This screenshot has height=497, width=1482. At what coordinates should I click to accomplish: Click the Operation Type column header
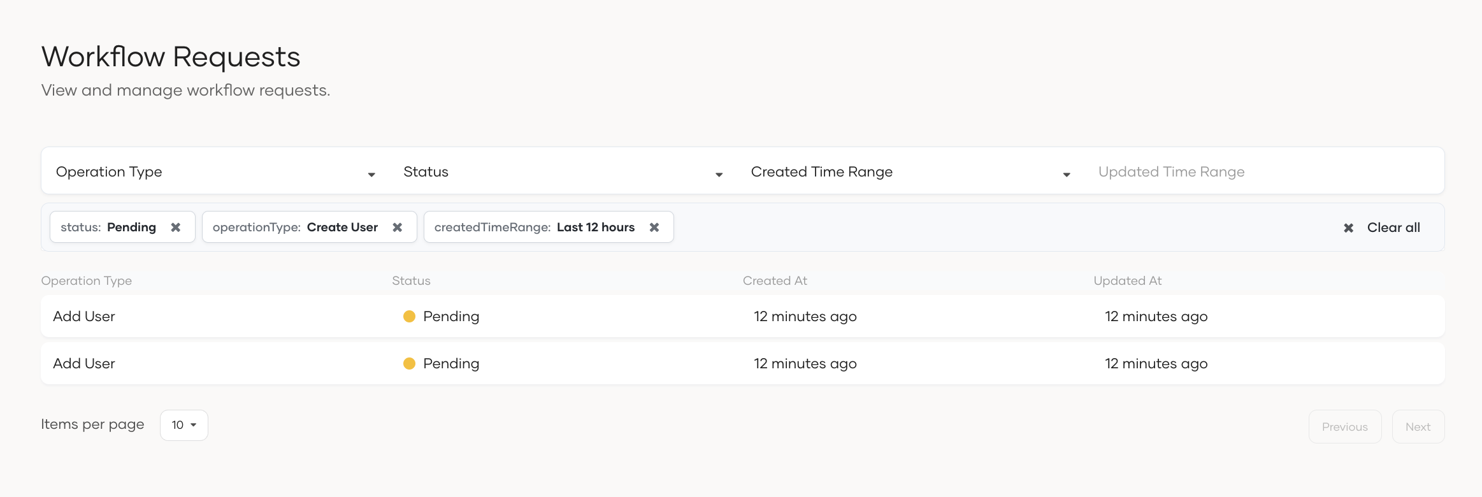click(87, 281)
